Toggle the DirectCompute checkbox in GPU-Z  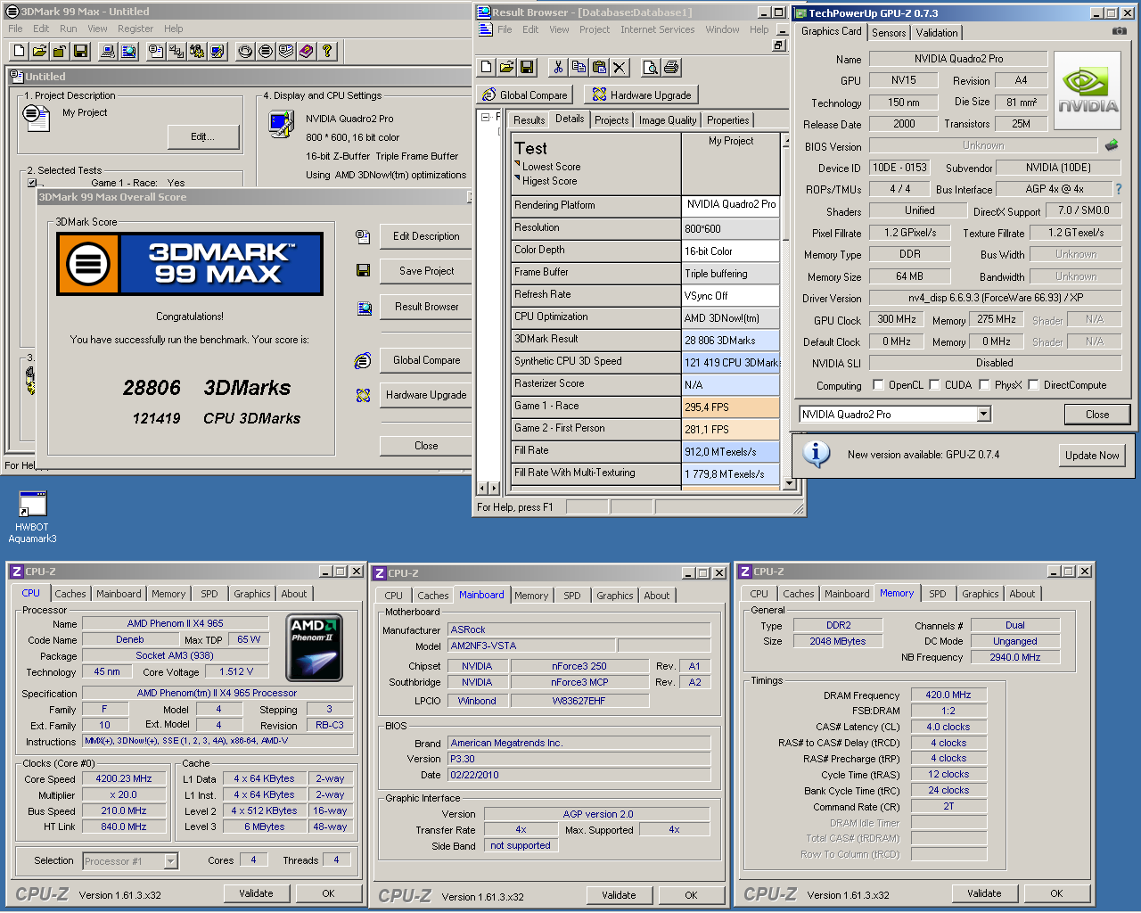[1033, 385]
